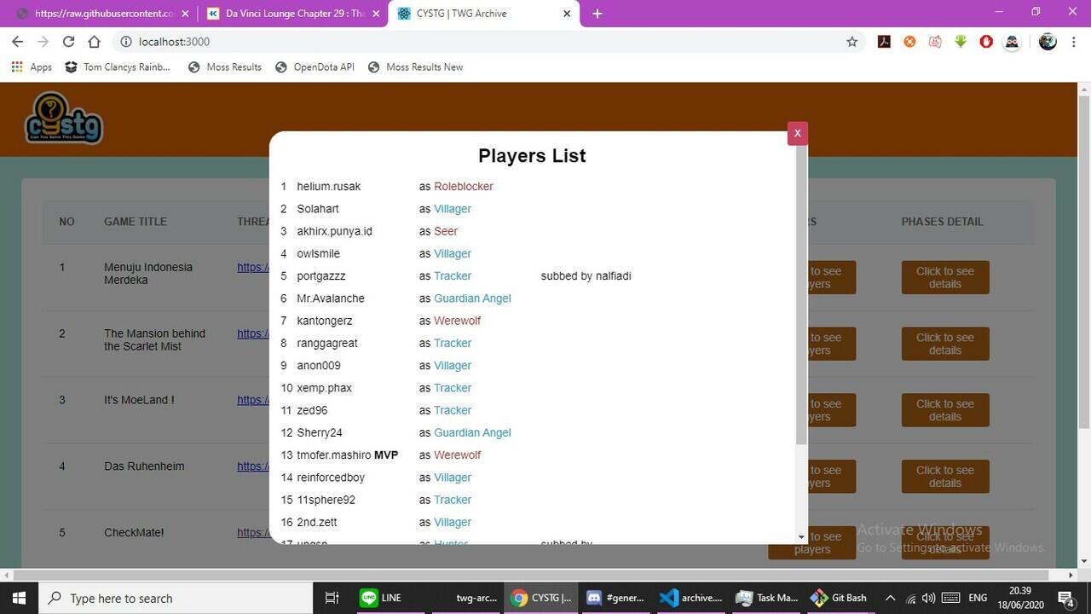Screen dimensions: 1091x614
Task: Close the Players List popup
Action: tap(797, 133)
